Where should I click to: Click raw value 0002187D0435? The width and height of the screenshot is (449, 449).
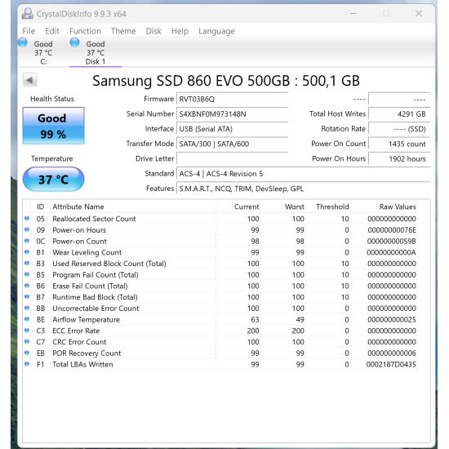391,364
